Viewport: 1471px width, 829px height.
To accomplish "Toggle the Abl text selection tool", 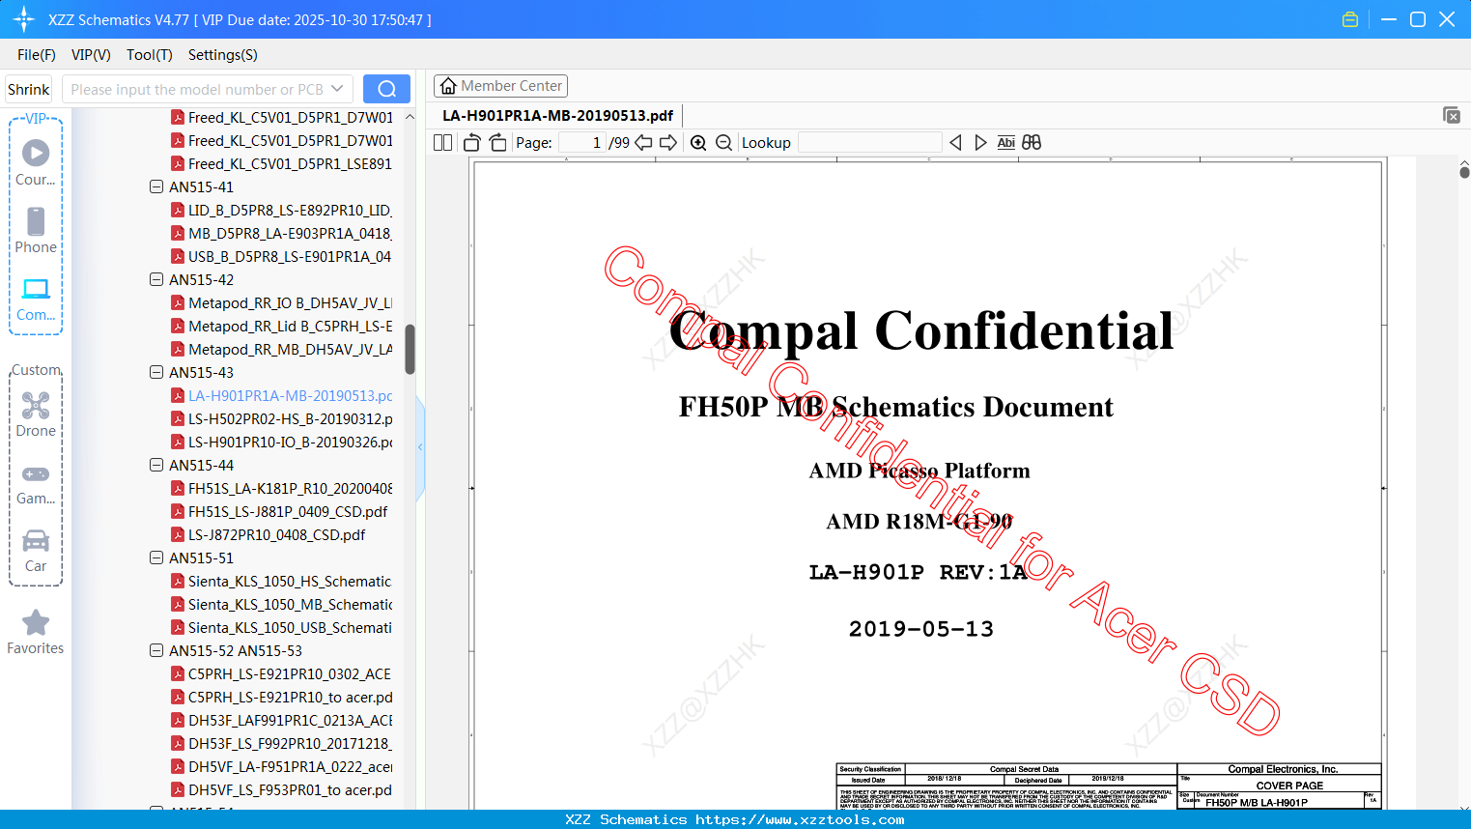I will (1006, 143).
